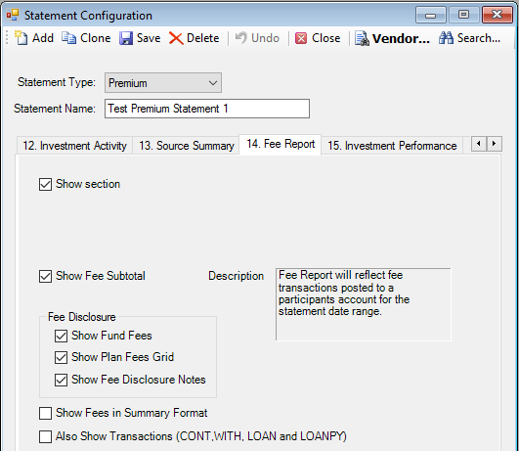Delete statement using red X icon
Screen dimensions: 519x451
click(x=176, y=38)
